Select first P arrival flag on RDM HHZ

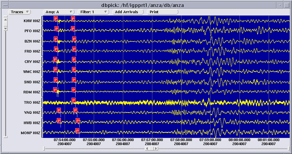[55, 90]
